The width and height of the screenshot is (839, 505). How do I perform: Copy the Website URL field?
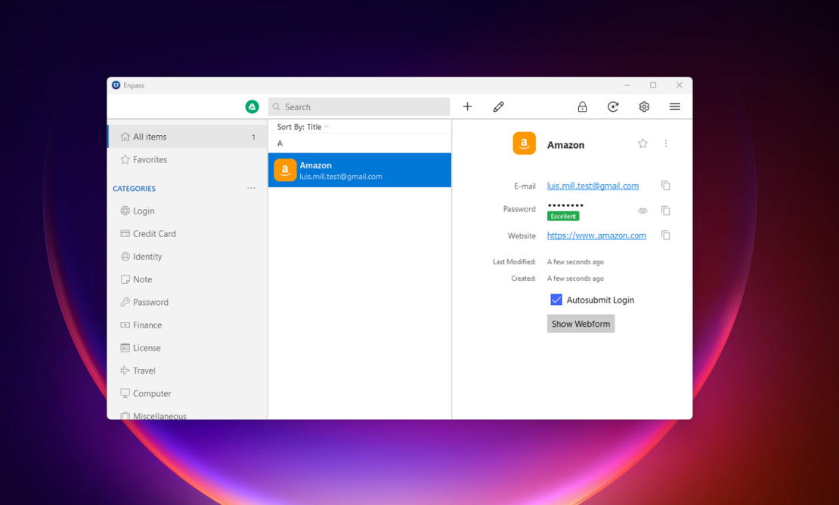(665, 236)
